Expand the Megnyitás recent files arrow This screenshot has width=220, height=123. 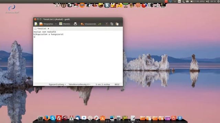56,24
